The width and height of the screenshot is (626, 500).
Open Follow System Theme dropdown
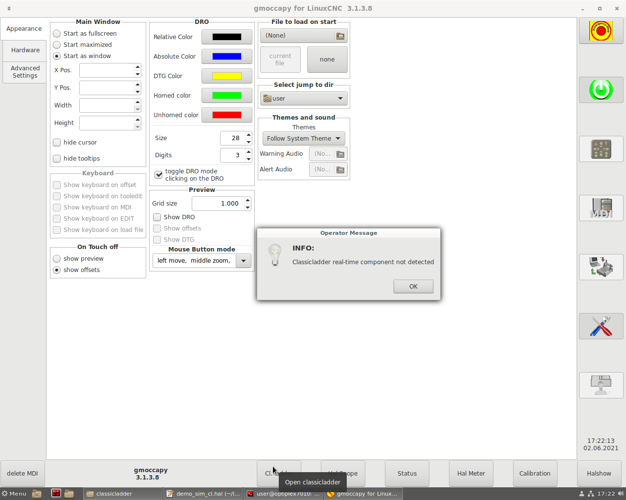[x=304, y=139]
